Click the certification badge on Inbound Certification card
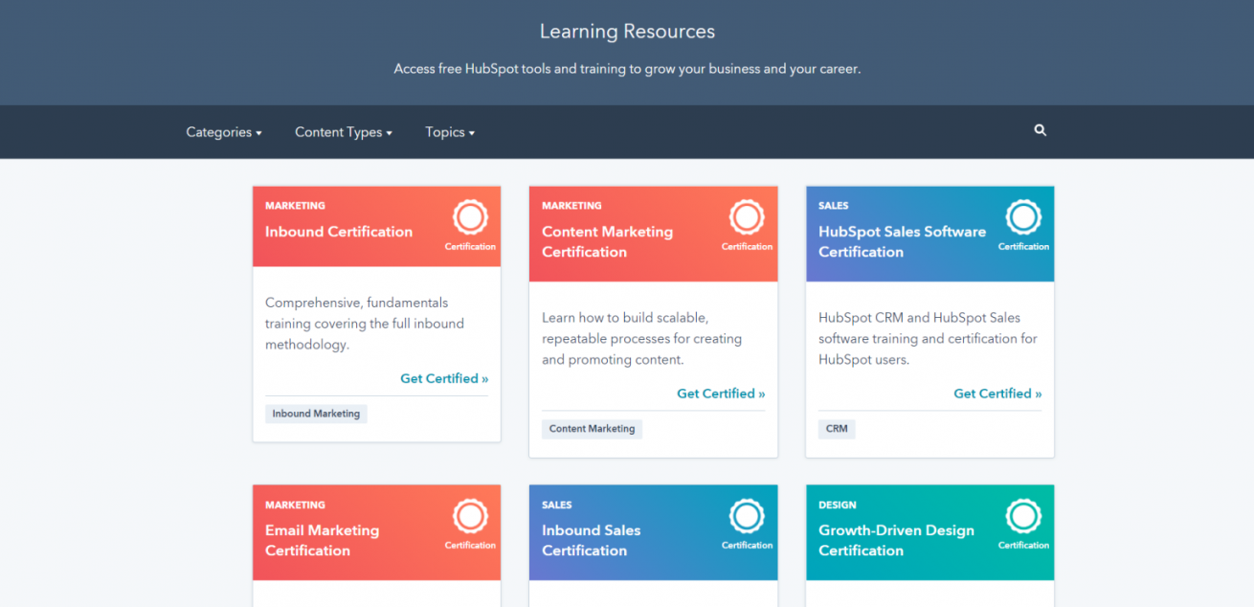The height and width of the screenshot is (607, 1254). [x=470, y=218]
